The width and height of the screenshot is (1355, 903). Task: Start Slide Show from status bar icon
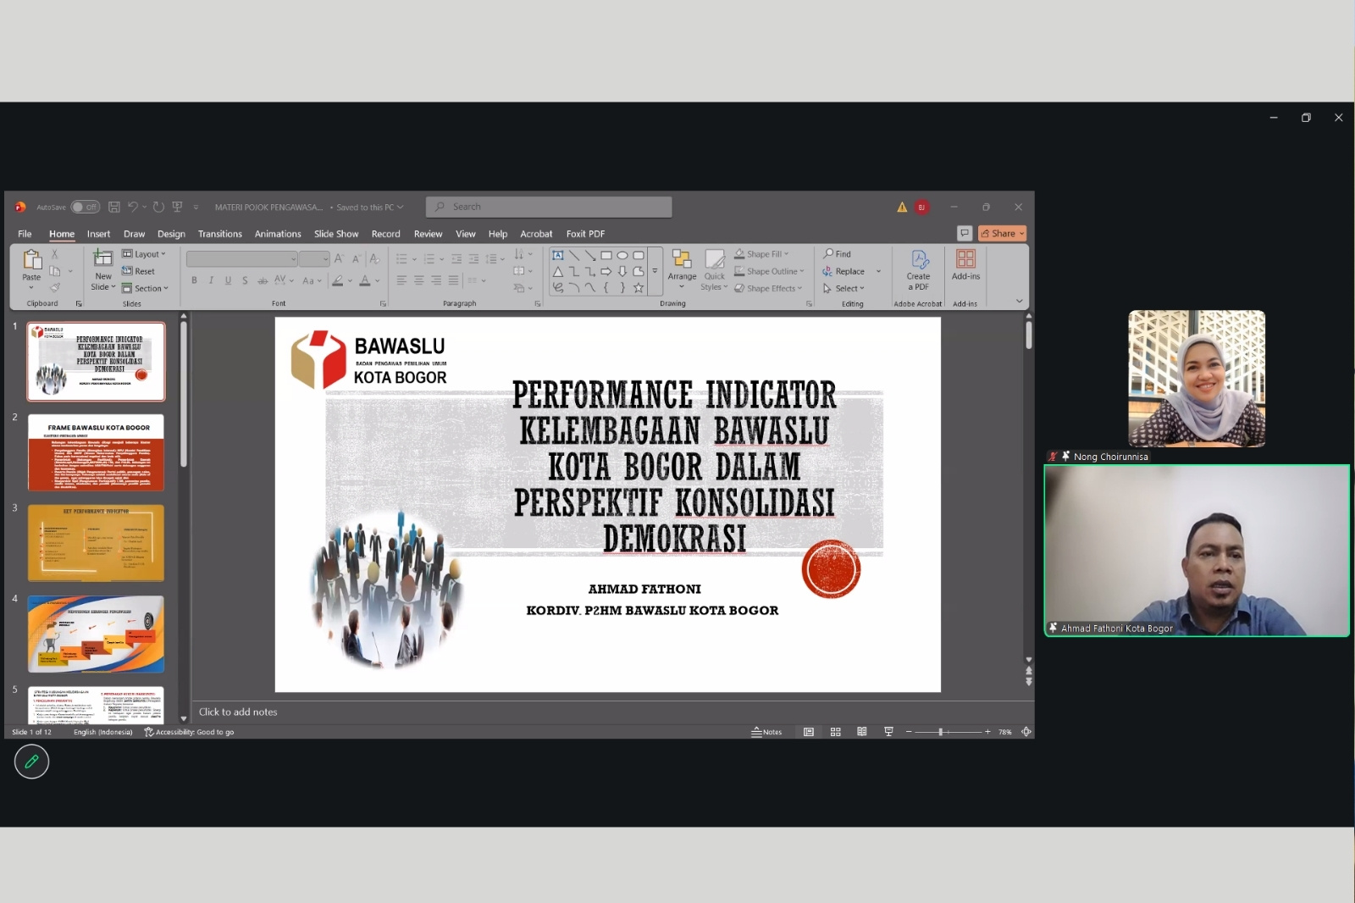click(x=888, y=732)
